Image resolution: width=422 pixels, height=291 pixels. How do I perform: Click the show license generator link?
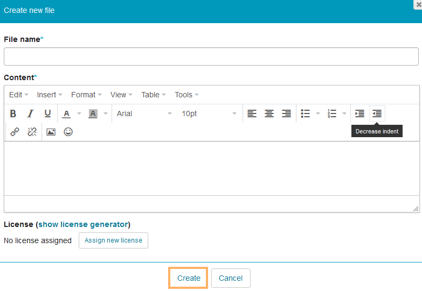(83, 224)
